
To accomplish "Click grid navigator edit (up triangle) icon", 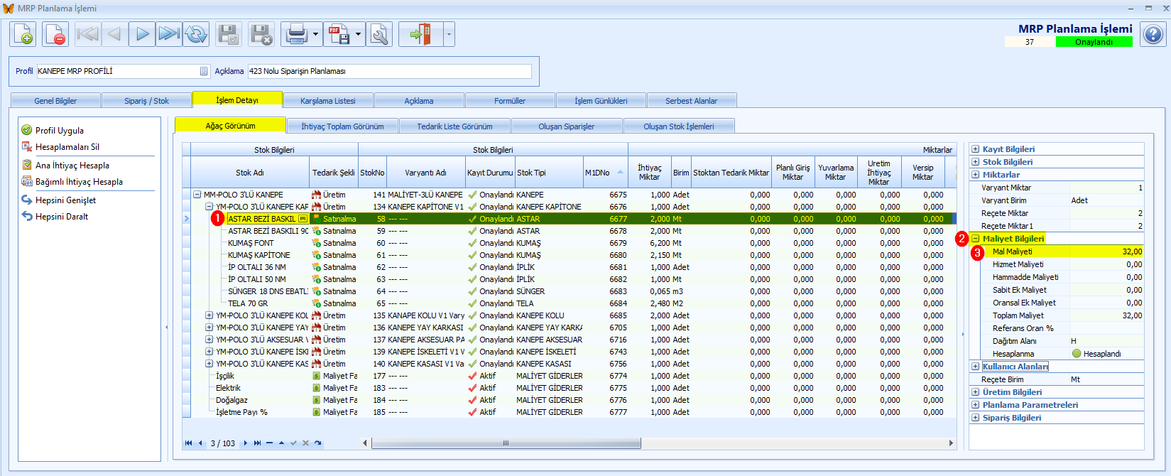I will click(281, 443).
